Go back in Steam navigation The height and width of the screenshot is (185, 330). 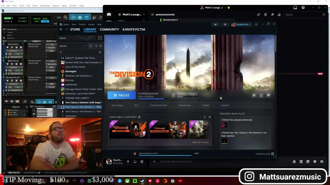(x=61, y=30)
